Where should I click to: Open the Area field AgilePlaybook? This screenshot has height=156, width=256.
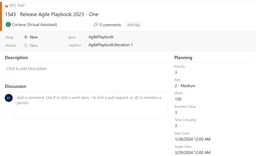coord(101,37)
